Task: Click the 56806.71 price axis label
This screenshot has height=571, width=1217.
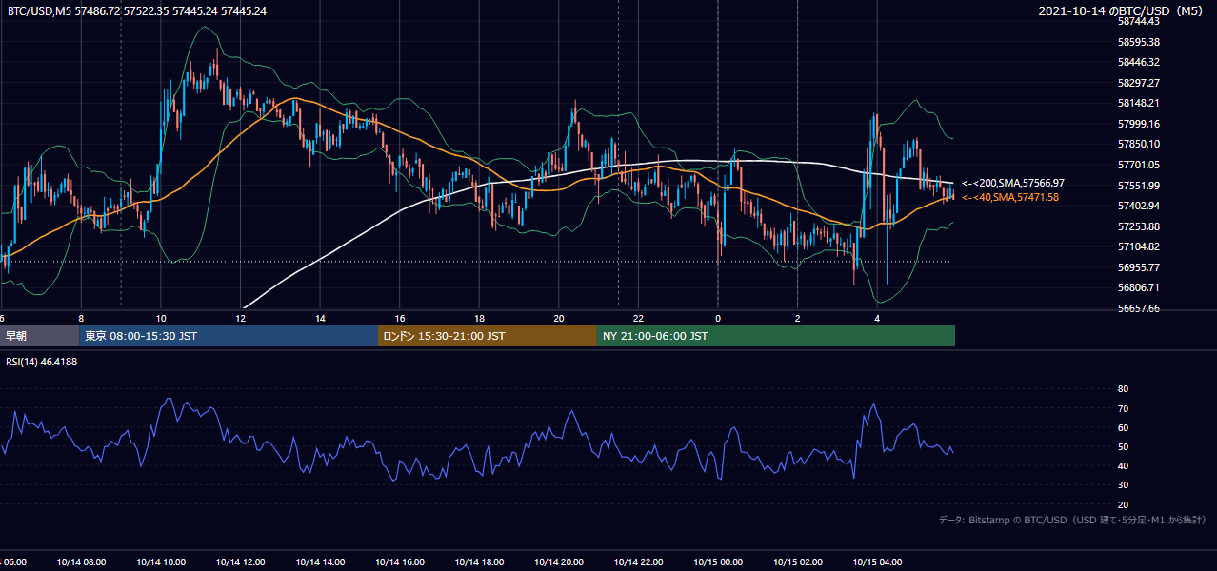Action: tap(1138, 287)
